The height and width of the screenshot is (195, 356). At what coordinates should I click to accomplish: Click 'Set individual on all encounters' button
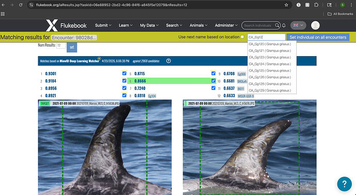[318, 37]
